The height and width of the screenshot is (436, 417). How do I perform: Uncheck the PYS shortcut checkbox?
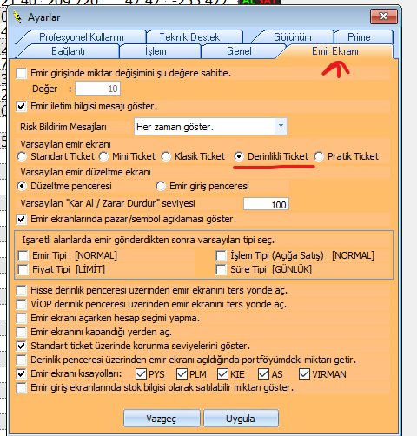coord(141,374)
